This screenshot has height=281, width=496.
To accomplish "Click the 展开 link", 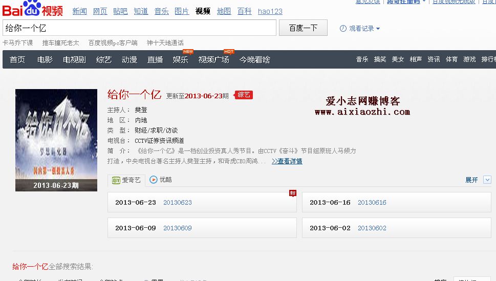I will point(471,180).
